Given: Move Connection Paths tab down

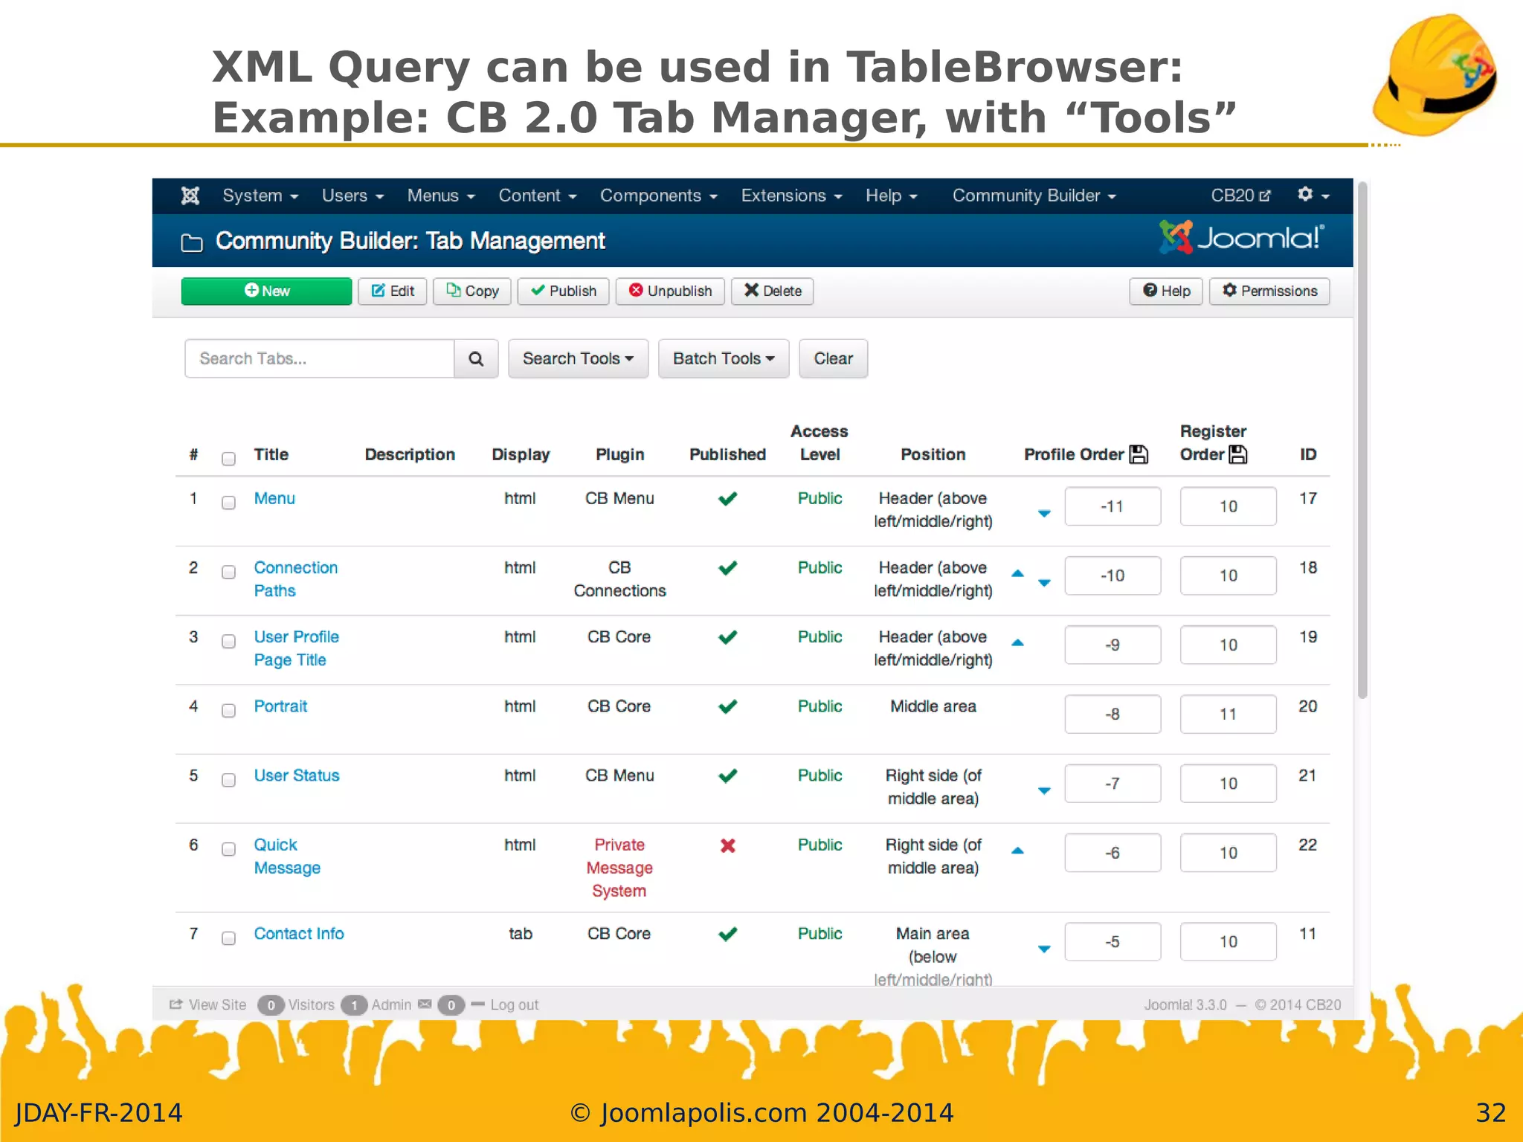Looking at the screenshot, I should click(1044, 583).
